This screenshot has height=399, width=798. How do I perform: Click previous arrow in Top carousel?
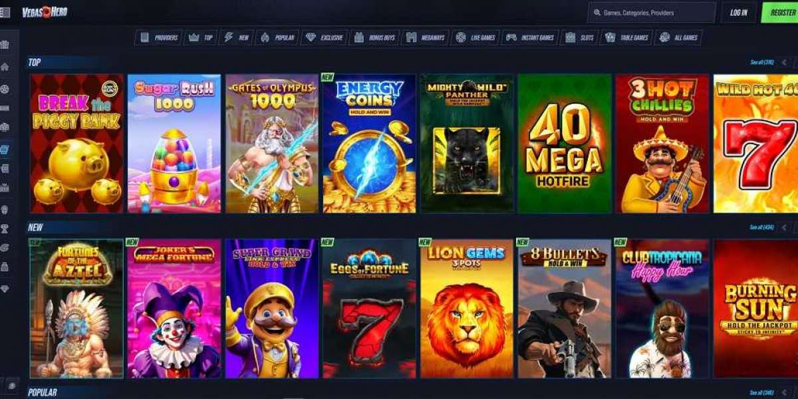click(785, 63)
